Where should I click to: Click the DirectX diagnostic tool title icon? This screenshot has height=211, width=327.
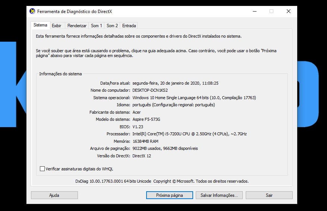pyautogui.click(x=32, y=11)
